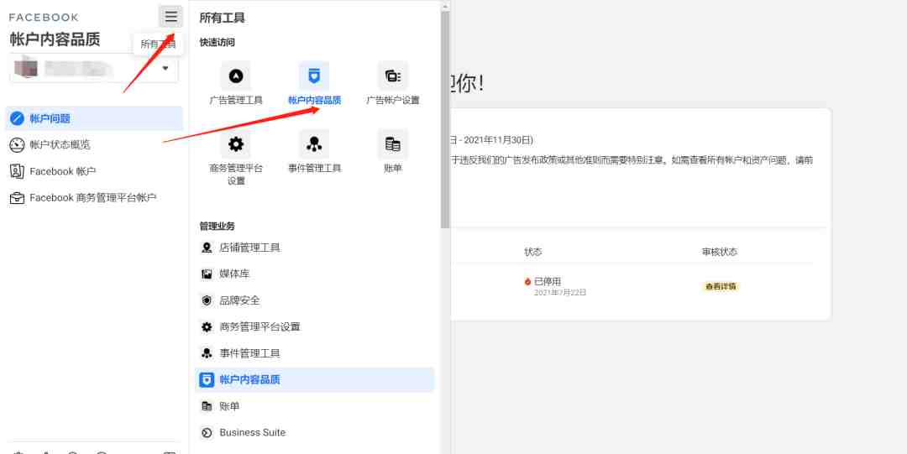Click the 店铺管理工具 list icon

click(207, 248)
